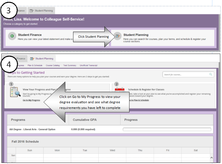Select the AA Degree - Liberal Arts program row
The width and height of the screenshot is (222, 164).
(32, 129)
